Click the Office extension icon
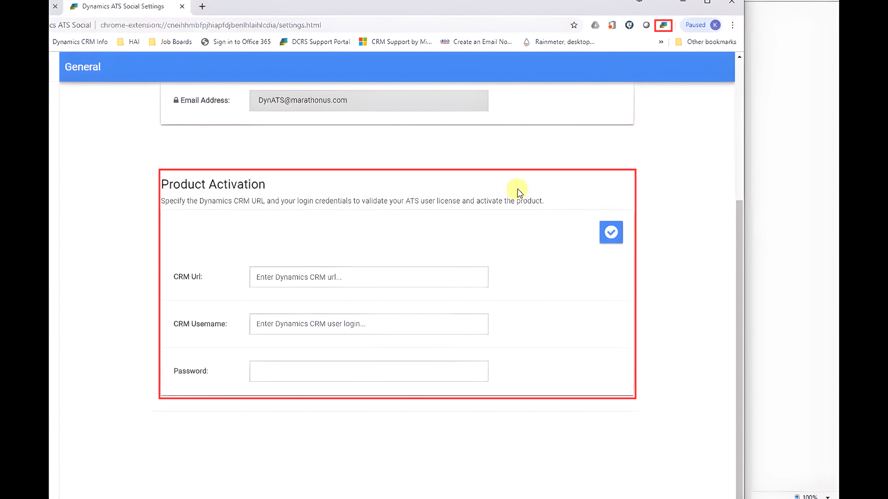 (x=612, y=25)
